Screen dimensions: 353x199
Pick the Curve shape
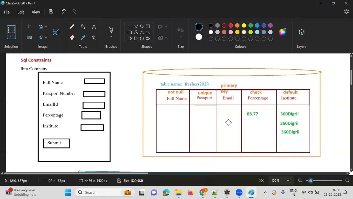pyautogui.click(x=136, y=26)
